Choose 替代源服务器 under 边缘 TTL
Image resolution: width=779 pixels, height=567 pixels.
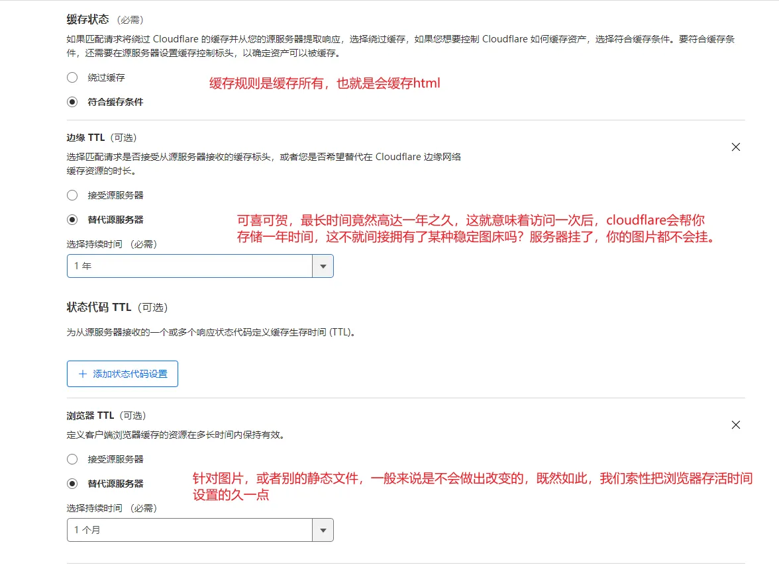pyautogui.click(x=73, y=219)
